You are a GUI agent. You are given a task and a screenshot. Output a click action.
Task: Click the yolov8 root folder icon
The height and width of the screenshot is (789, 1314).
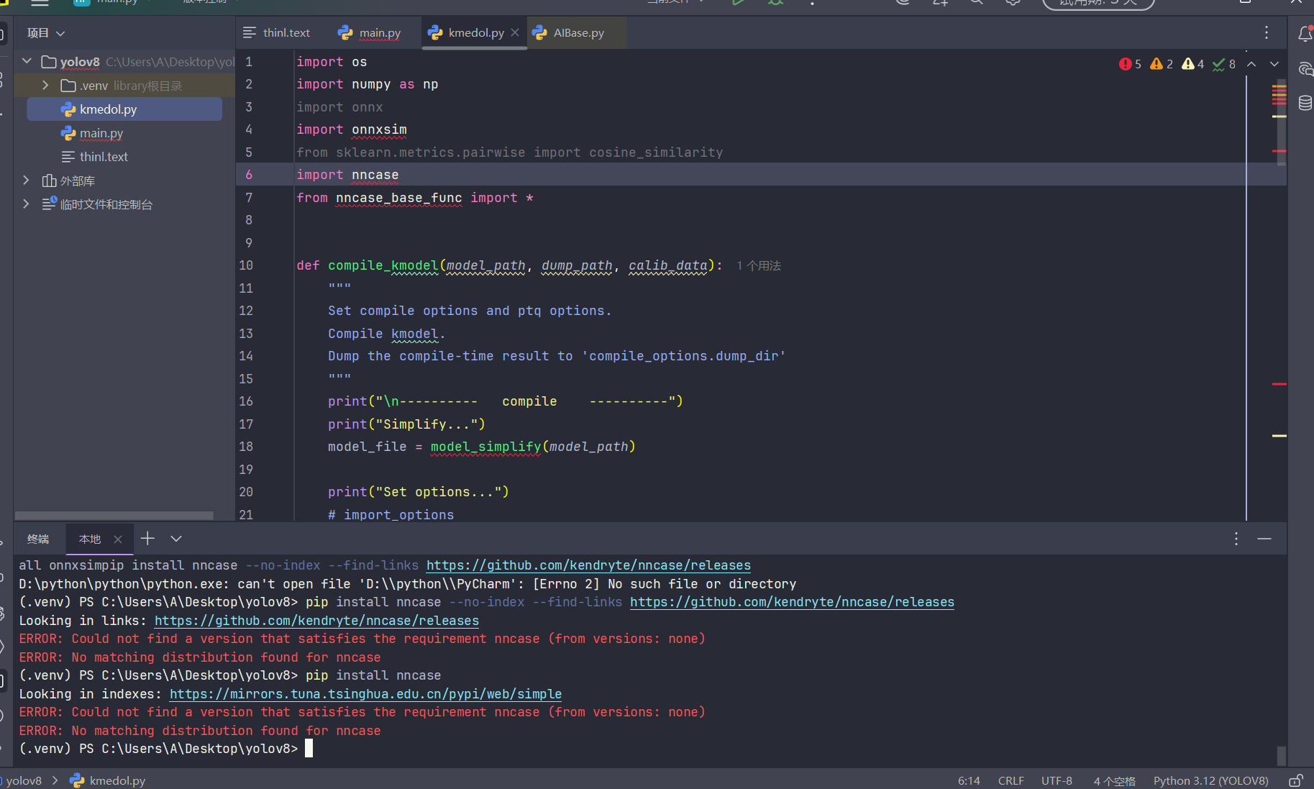(x=49, y=61)
